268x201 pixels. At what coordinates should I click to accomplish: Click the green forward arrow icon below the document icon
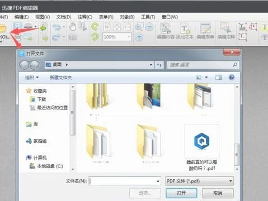[x=45, y=38]
